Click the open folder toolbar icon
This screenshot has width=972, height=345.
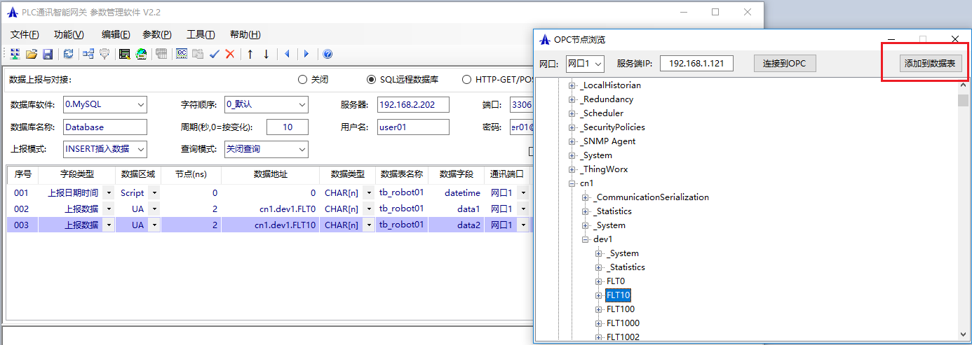(x=32, y=54)
